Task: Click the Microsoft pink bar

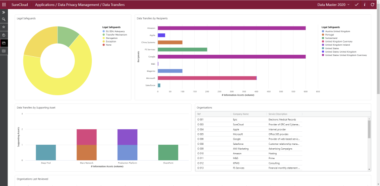Action: tap(207, 78)
